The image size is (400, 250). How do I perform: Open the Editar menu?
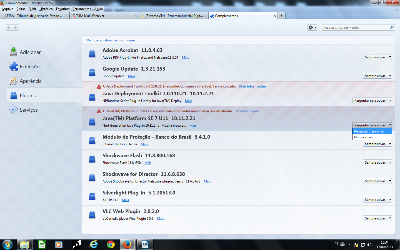[x=21, y=9]
